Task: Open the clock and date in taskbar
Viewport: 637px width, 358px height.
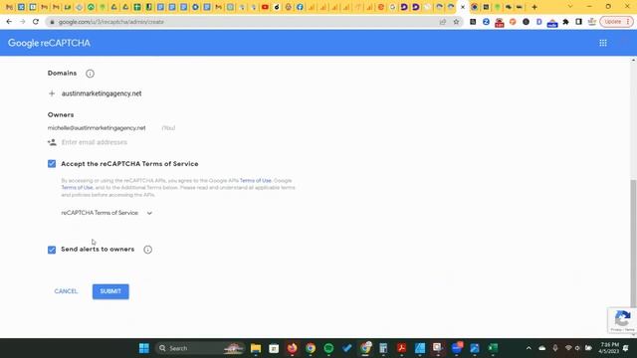Action: (x=608, y=348)
